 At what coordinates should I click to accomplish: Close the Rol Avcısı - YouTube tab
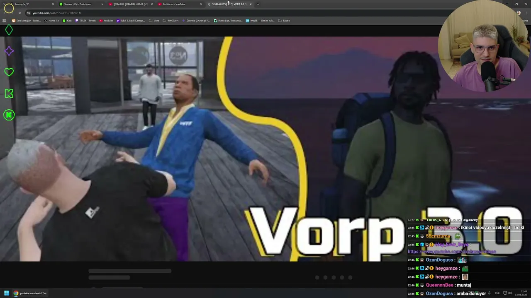click(x=201, y=4)
